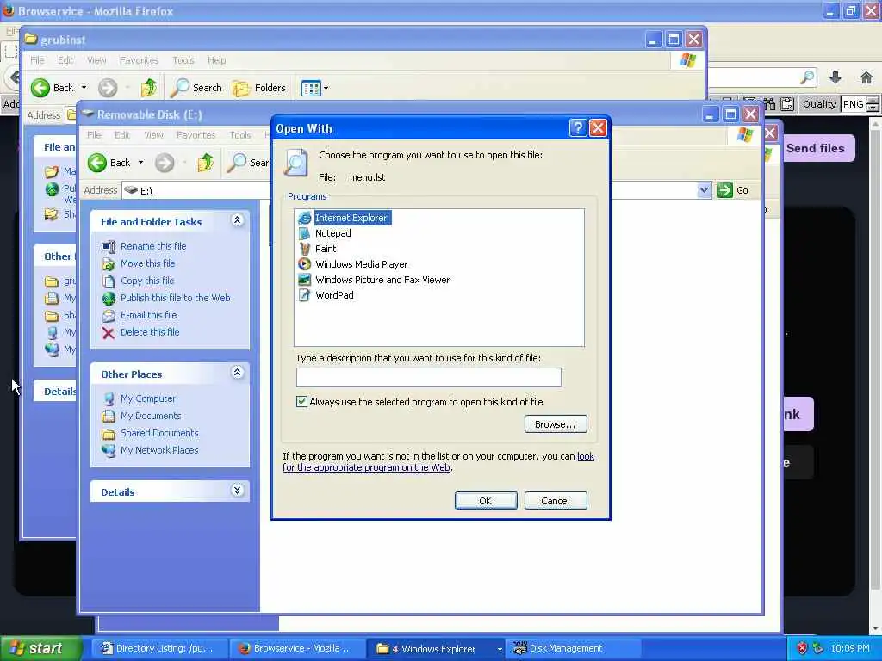Screen dimensions: 882x661
Task: Switch to Browservice Mozilla taskbar item
Action: (298, 648)
